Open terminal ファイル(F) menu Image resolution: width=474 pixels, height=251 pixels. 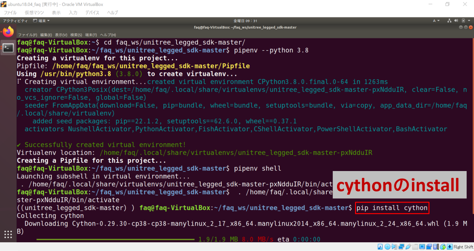(27, 35)
